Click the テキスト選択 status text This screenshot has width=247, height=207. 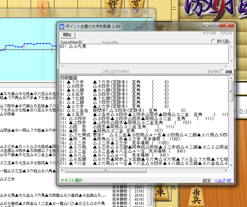(72, 181)
